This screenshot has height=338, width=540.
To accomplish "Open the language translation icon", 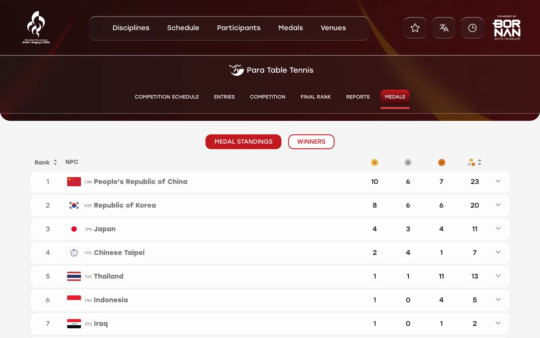I will pos(444,28).
